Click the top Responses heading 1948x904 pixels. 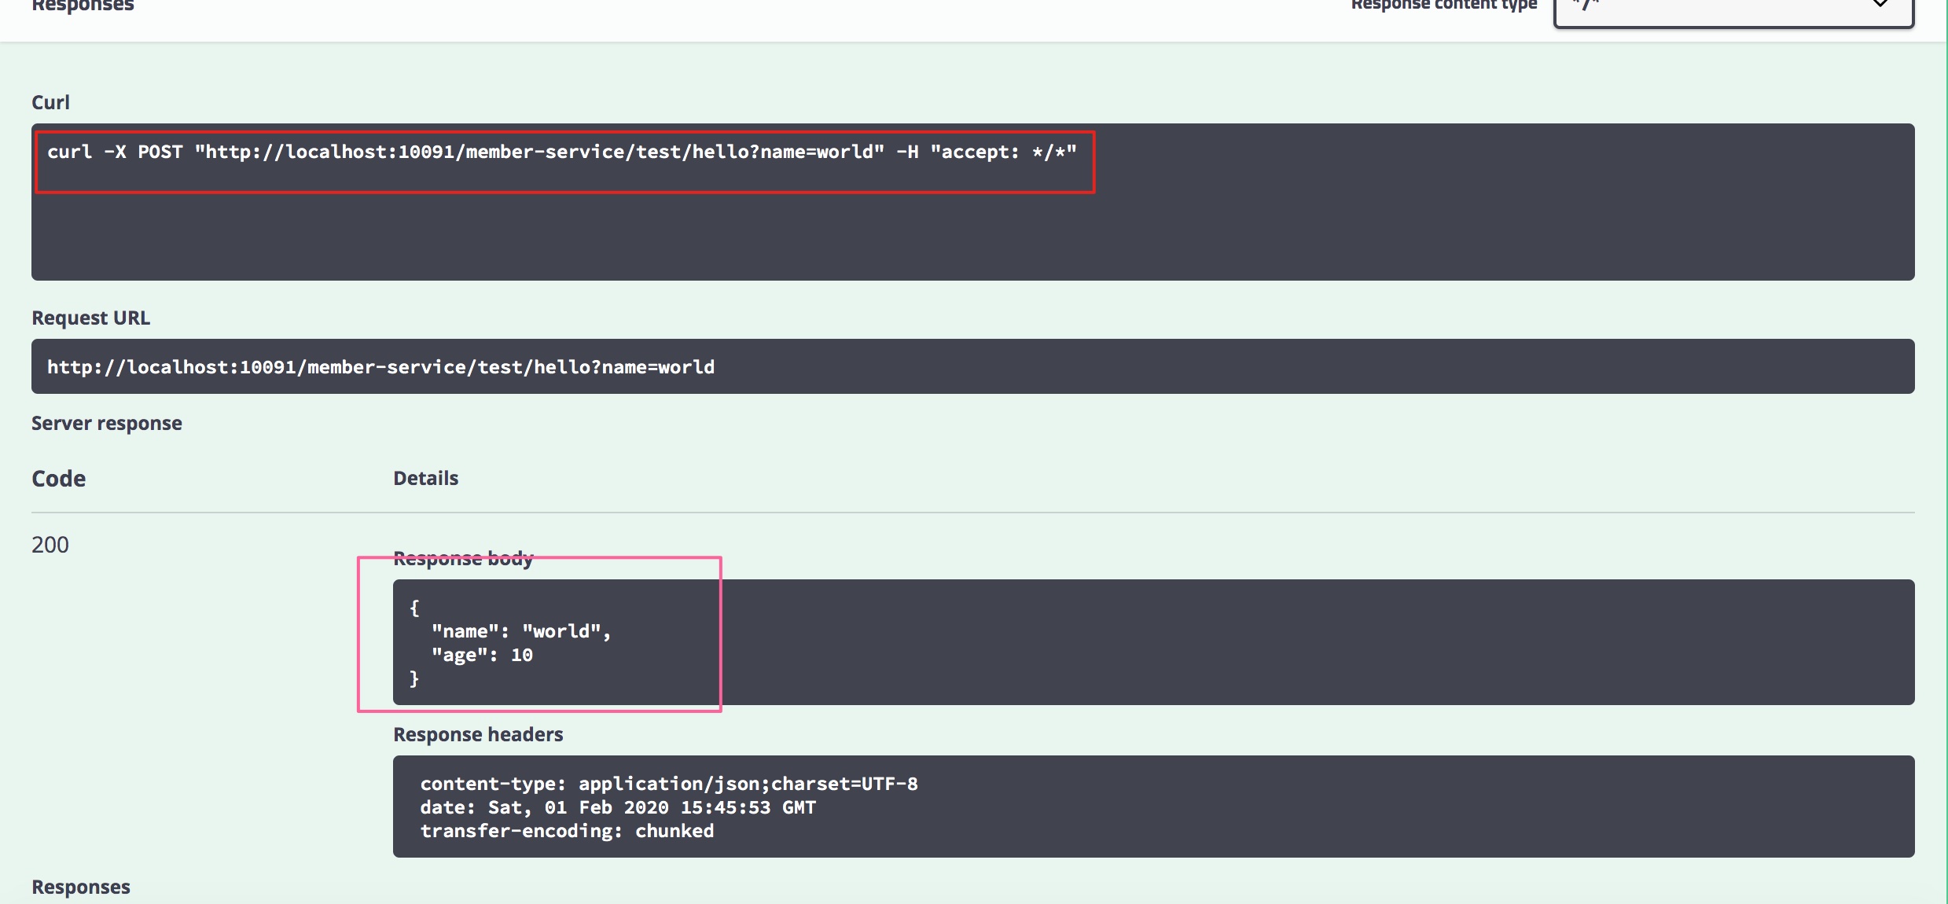pos(83,6)
